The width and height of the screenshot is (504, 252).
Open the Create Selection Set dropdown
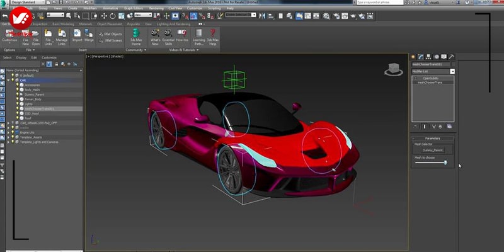click(x=241, y=14)
